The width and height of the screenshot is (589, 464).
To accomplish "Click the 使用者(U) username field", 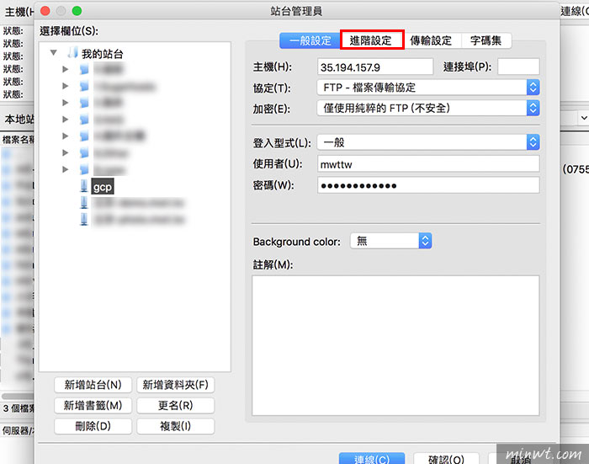I will [x=428, y=164].
